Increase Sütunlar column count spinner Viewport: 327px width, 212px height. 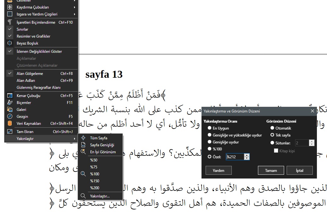[x=312, y=142]
